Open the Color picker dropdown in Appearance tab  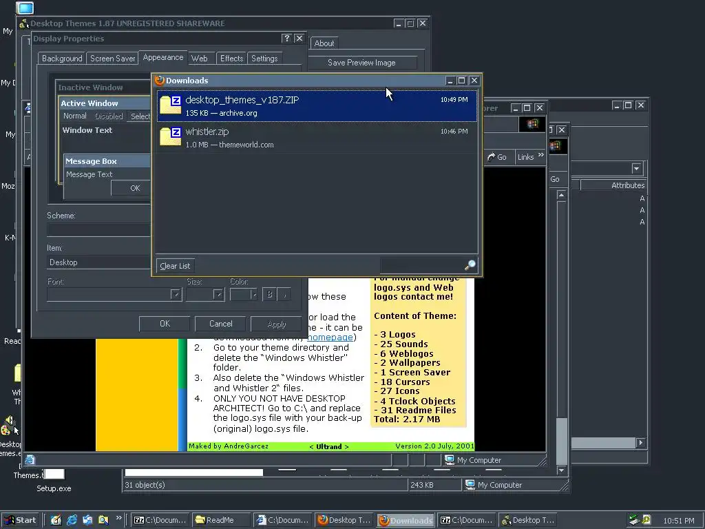(x=243, y=295)
